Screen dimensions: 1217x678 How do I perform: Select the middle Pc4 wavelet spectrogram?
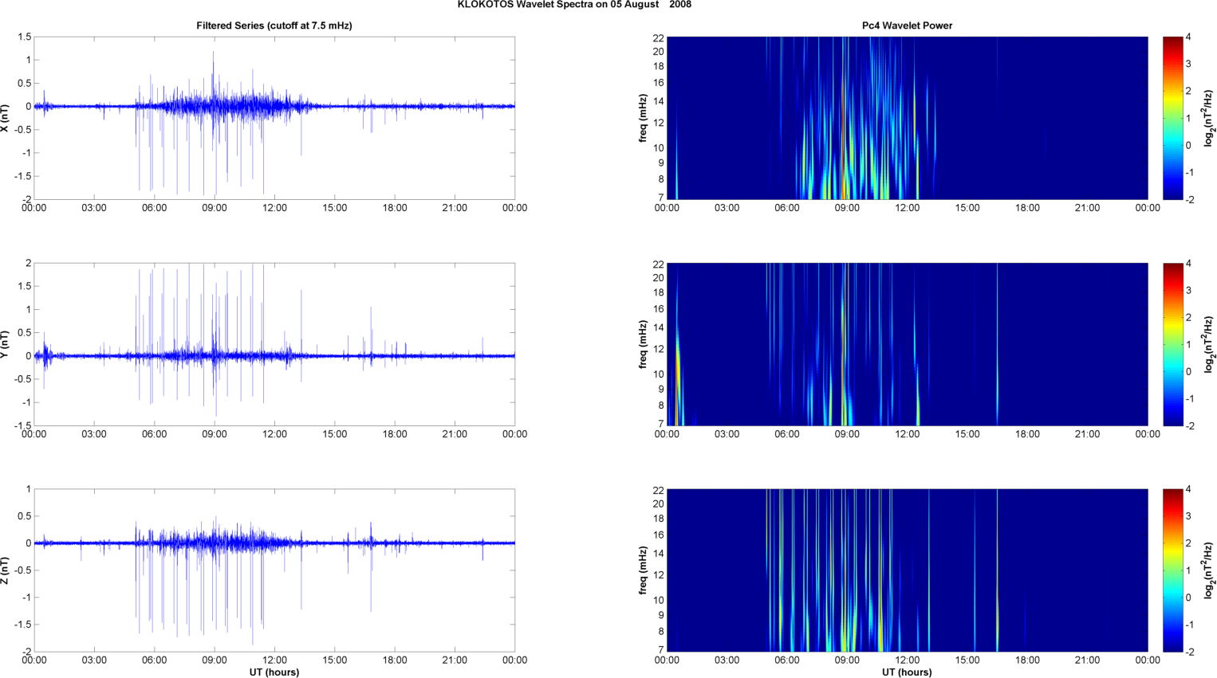(x=907, y=344)
